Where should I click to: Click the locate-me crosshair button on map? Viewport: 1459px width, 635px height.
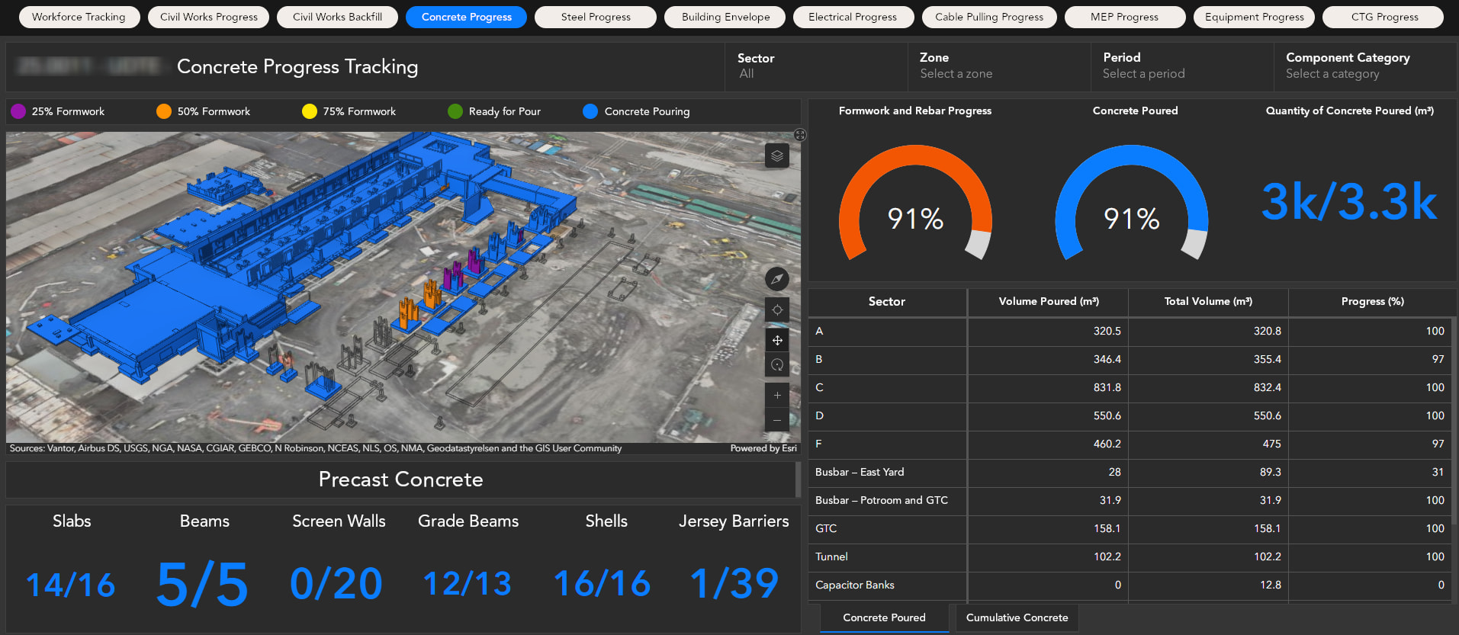(776, 309)
